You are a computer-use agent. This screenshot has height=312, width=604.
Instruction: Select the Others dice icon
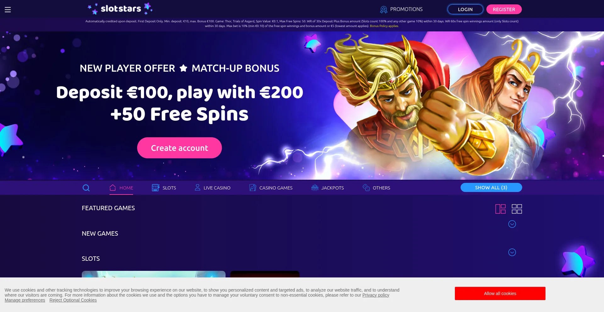[x=366, y=188]
